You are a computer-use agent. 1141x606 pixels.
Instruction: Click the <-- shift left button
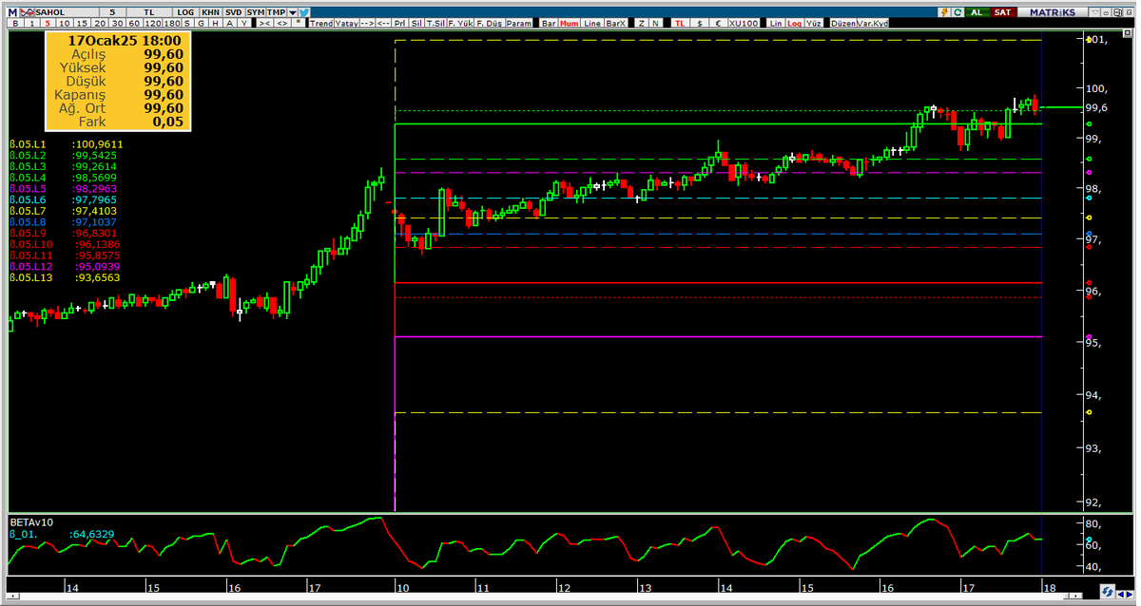click(383, 23)
